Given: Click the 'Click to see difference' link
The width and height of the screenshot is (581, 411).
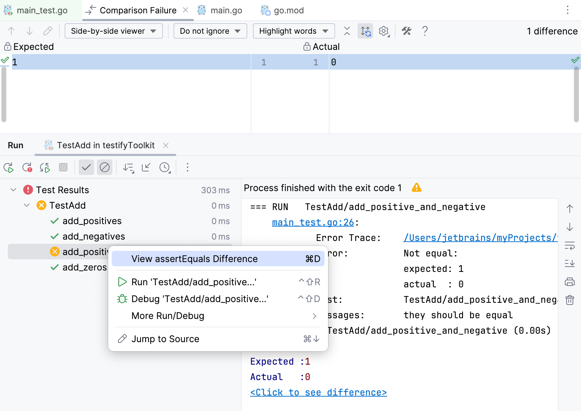Looking at the screenshot, I should point(318,392).
